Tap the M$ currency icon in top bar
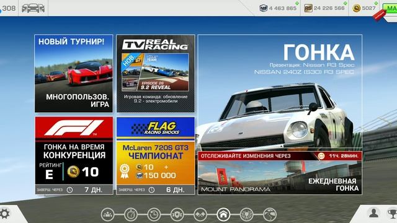397x223 pixels. point(264,8)
